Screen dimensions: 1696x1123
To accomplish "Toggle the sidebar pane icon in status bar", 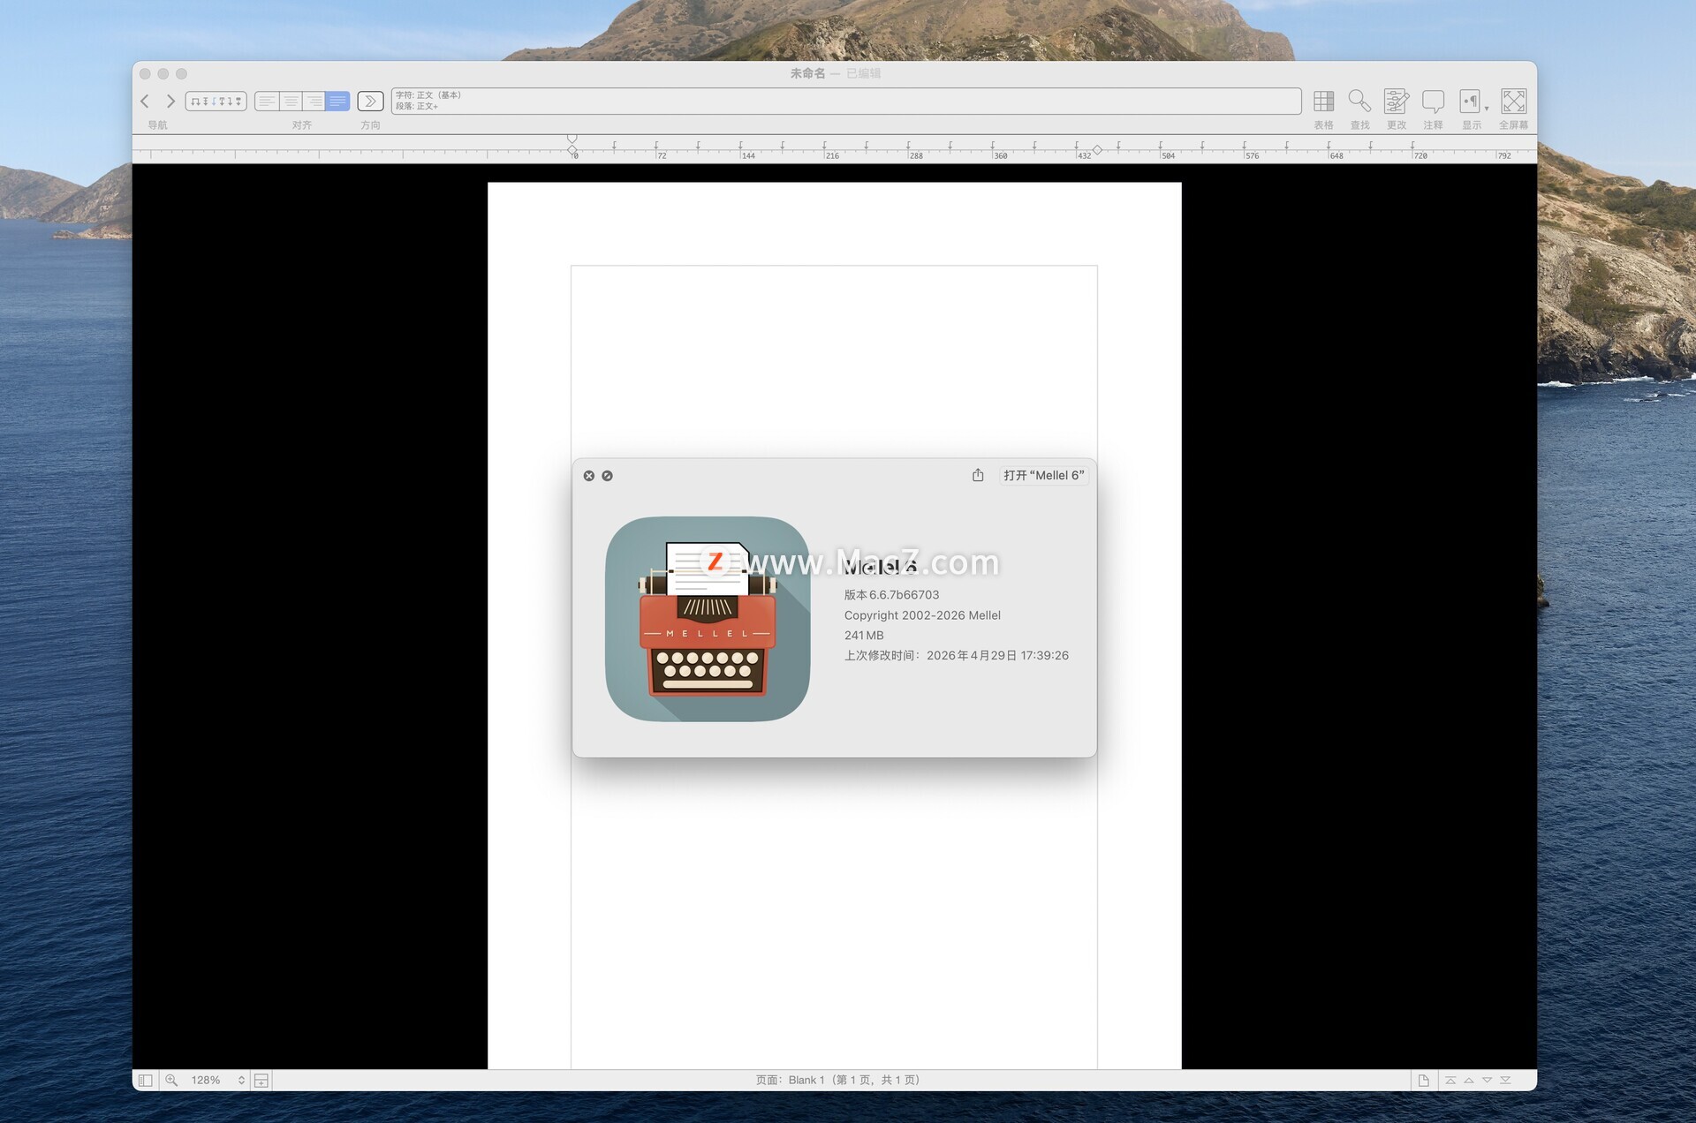I will pos(146,1081).
